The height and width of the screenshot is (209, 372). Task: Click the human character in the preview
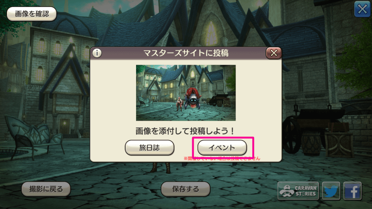pos(179,104)
